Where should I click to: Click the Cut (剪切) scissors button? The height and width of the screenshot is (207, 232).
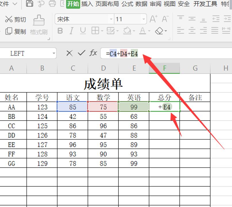pos(16,19)
